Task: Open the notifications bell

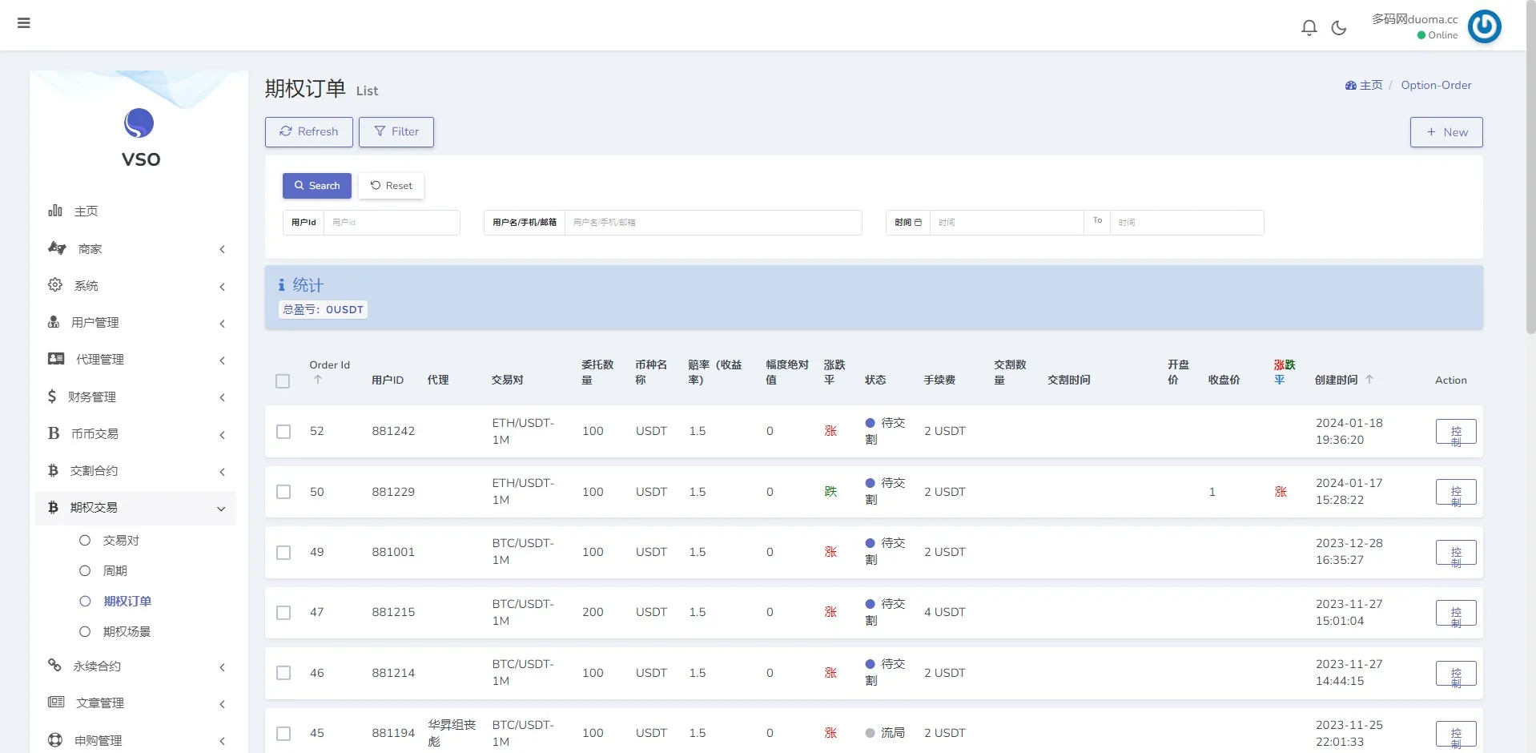Action: (1309, 28)
